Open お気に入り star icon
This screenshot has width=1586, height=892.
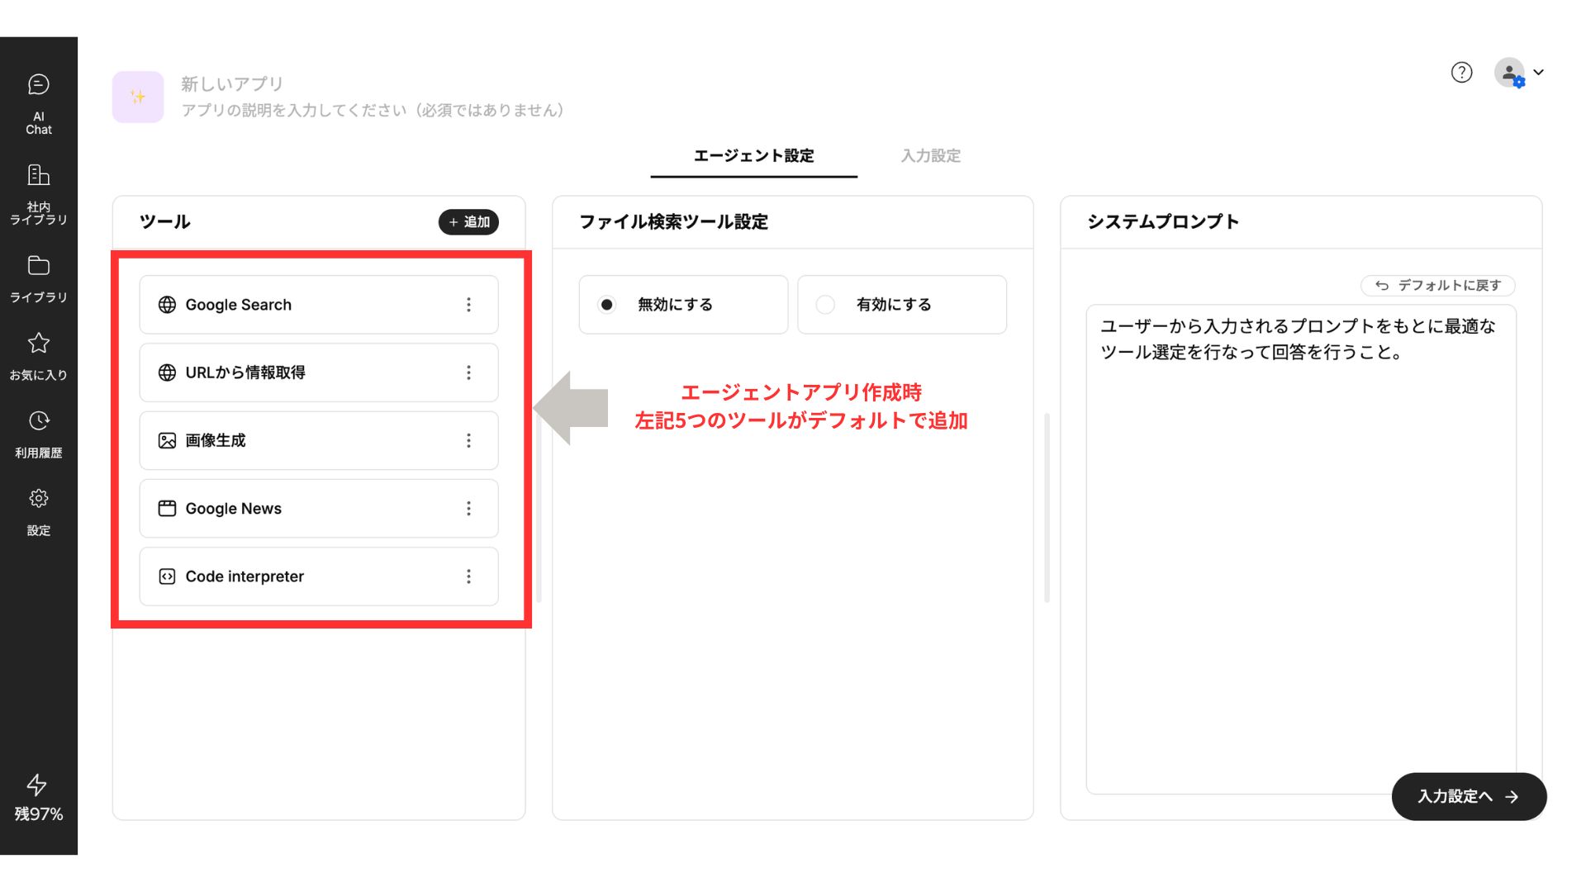point(38,343)
